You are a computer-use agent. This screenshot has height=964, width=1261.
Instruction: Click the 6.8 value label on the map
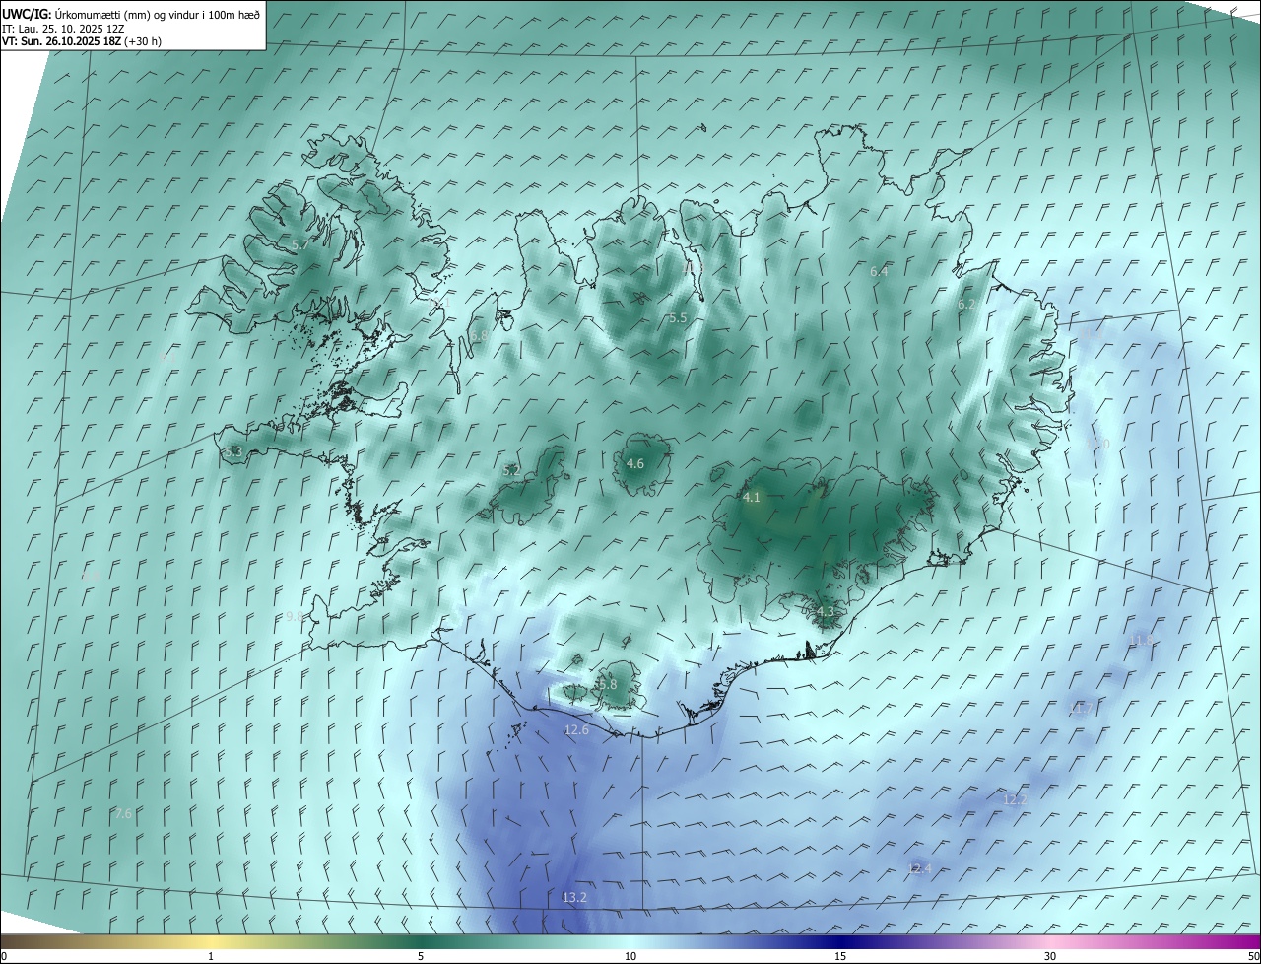click(479, 335)
